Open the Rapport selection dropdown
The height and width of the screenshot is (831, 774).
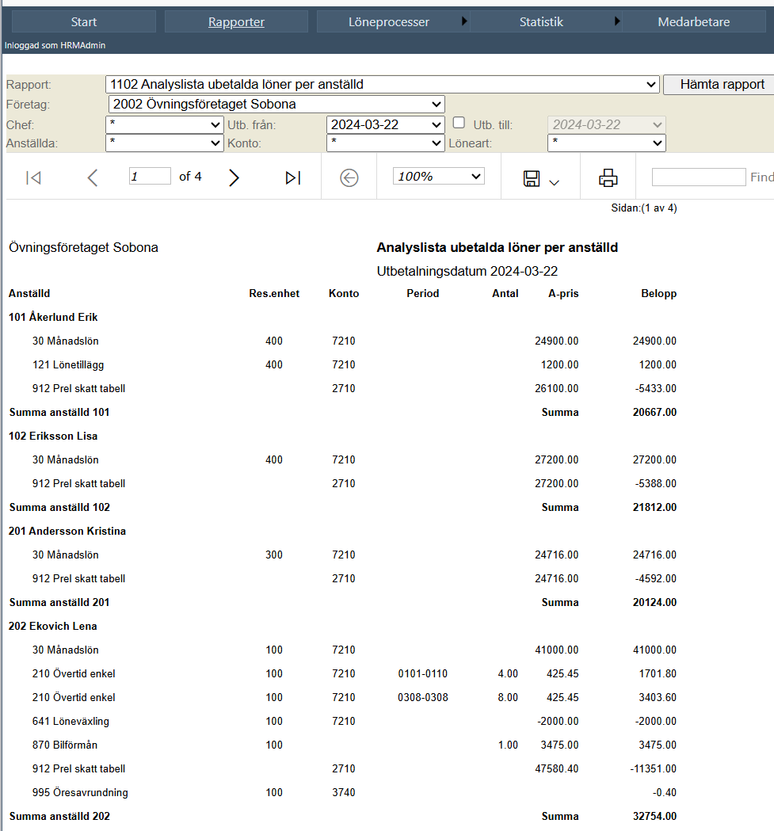382,84
